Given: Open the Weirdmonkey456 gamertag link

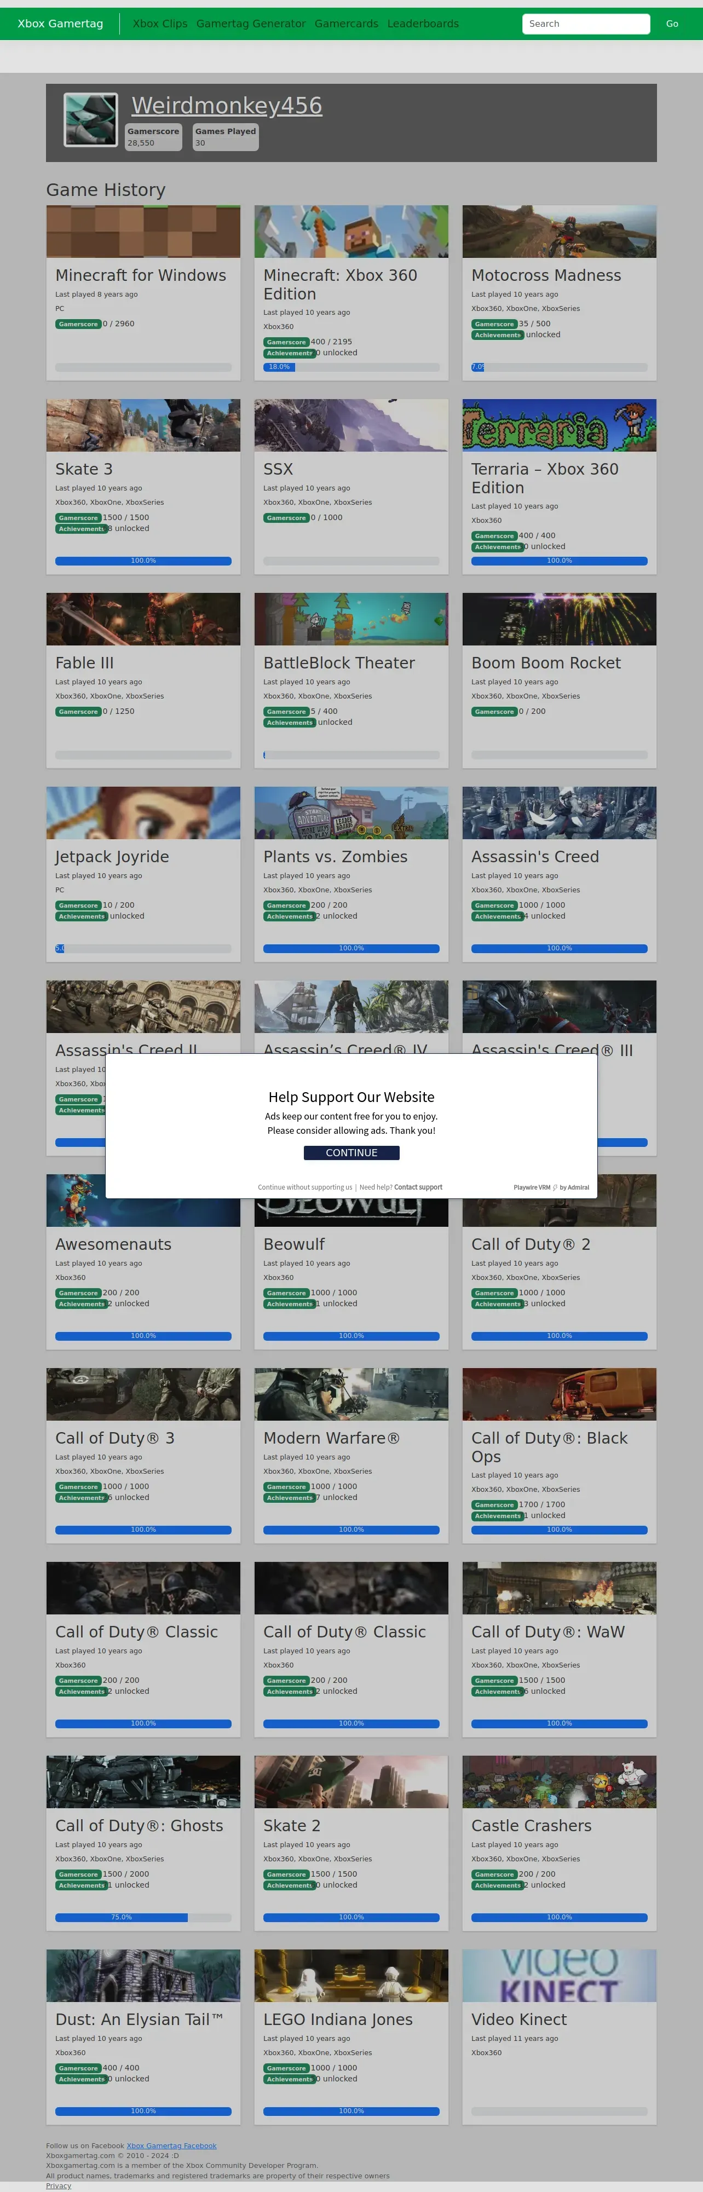Looking at the screenshot, I should pyautogui.click(x=226, y=106).
